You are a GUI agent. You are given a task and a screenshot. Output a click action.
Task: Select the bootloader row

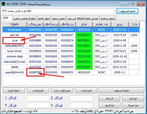[71, 30]
